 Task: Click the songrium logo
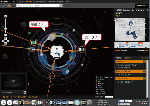tap(8, 6)
